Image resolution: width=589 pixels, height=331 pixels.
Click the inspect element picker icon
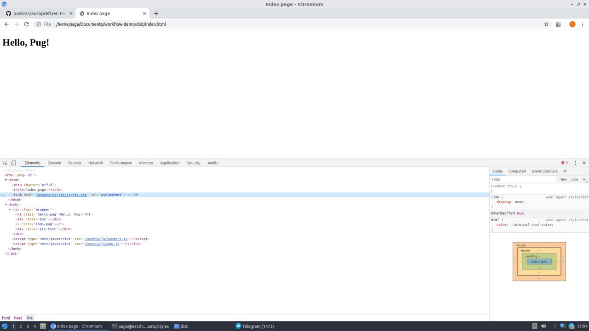pyautogui.click(x=5, y=163)
